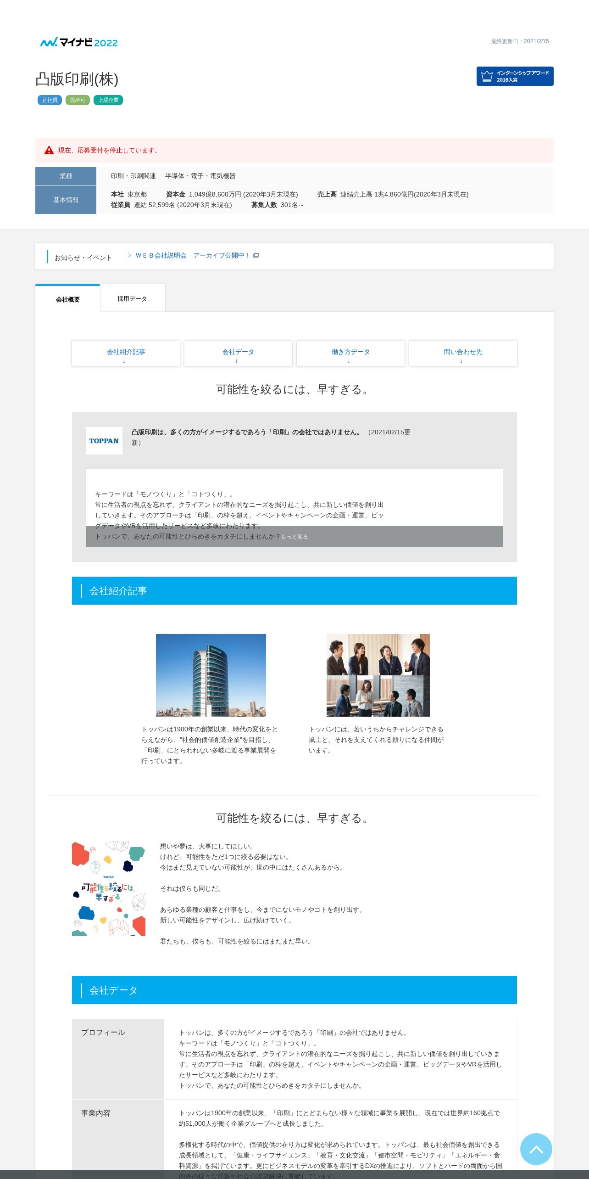
Task: Open the WEB会社説明会 アーカイブ公開中 link
Action: [193, 255]
